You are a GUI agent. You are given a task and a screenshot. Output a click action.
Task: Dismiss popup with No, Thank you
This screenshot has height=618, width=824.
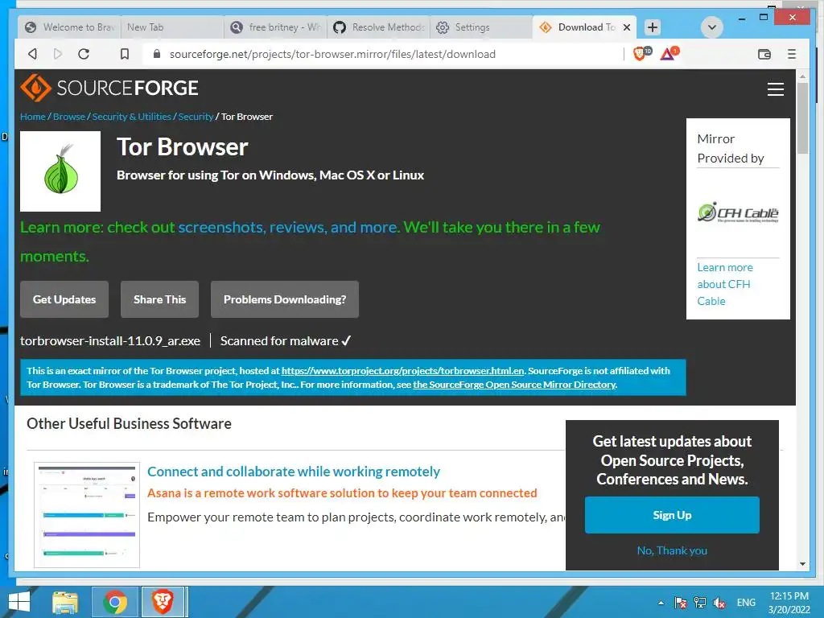coord(672,550)
